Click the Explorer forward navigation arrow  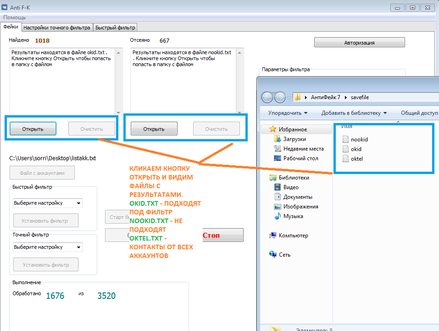click(x=280, y=97)
